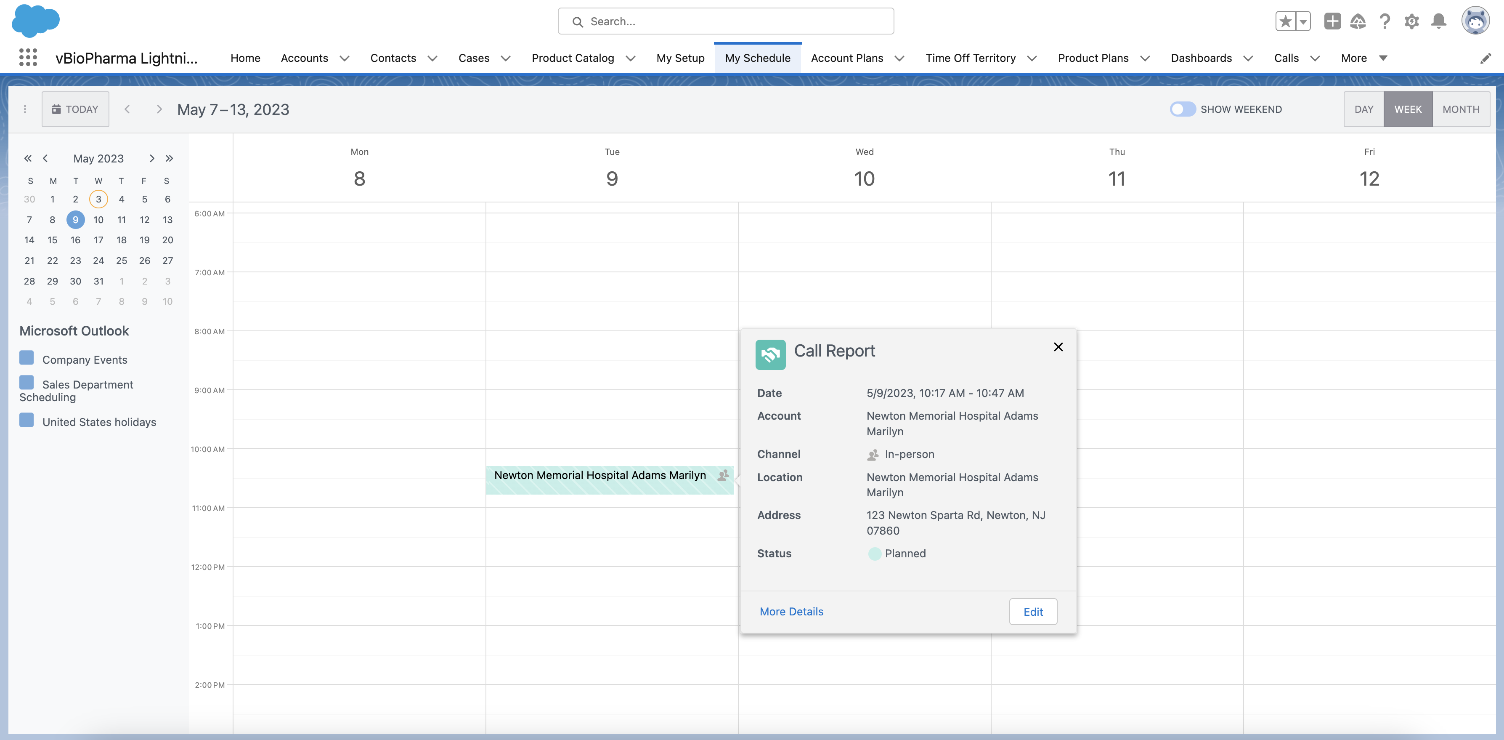This screenshot has width=1504, height=740.
Task: Click the help question mark icon
Action: pos(1384,21)
